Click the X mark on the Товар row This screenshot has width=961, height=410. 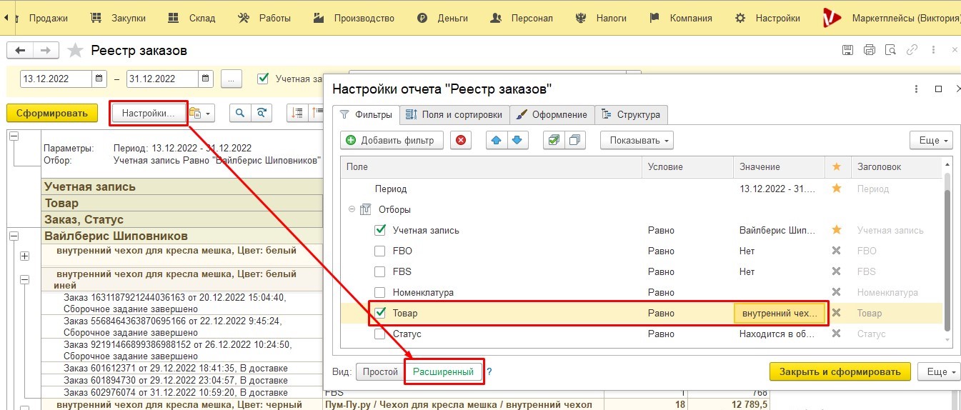pos(837,313)
